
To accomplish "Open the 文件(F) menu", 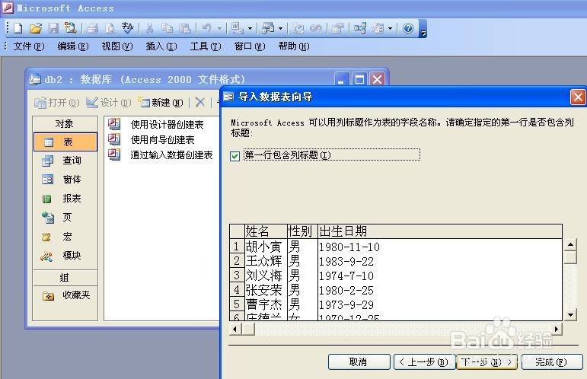I will click(29, 46).
